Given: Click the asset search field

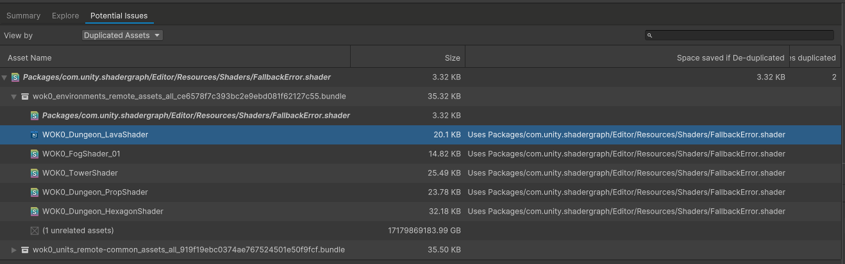Looking at the screenshot, I should (742, 35).
